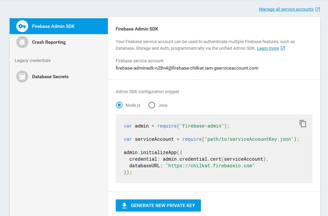Click the download arrow icon on Generate key button
The height and width of the screenshot is (216, 328).
[124, 205]
